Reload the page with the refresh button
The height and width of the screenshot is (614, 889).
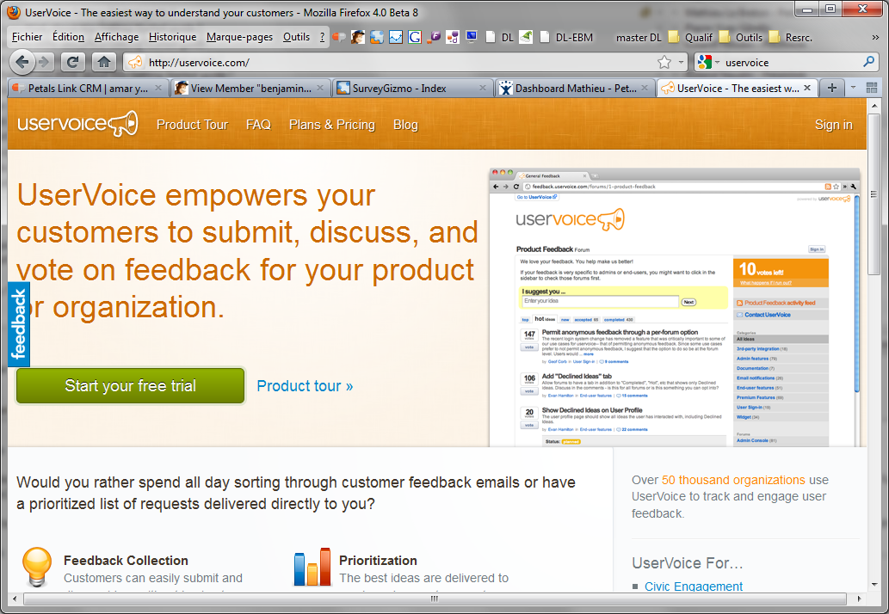point(73,62)
